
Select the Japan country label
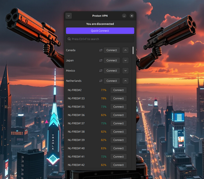pos(70,61)
